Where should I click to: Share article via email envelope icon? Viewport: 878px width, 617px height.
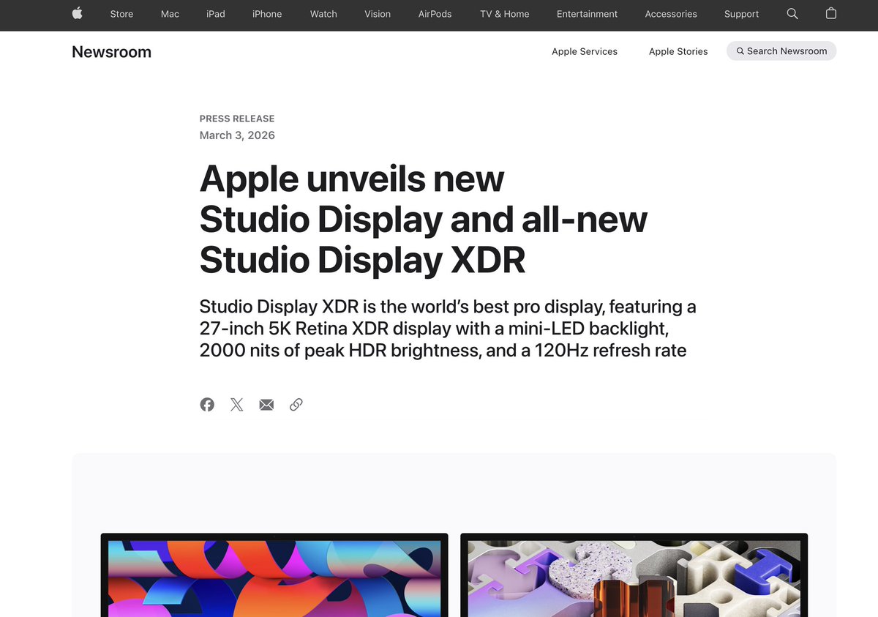pyautogui.click(x=266, y=405)
